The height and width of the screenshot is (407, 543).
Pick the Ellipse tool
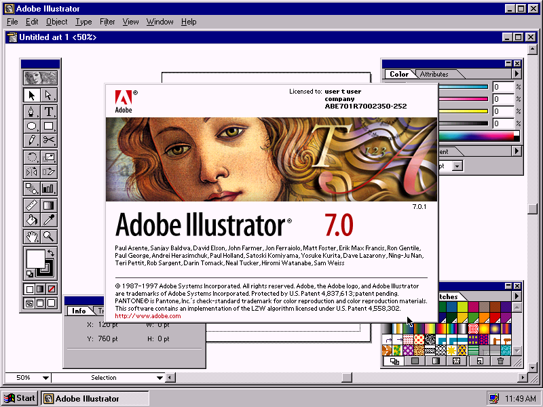(31, 125)
